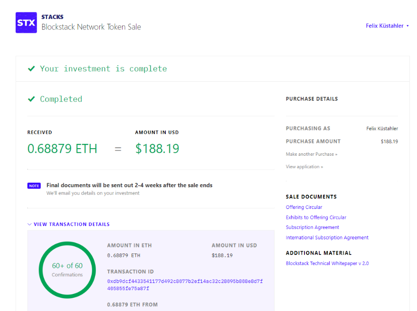Open Exhibits to Offering Circular
The height and width of the screenshot is (311, 417).
point(316,217)
